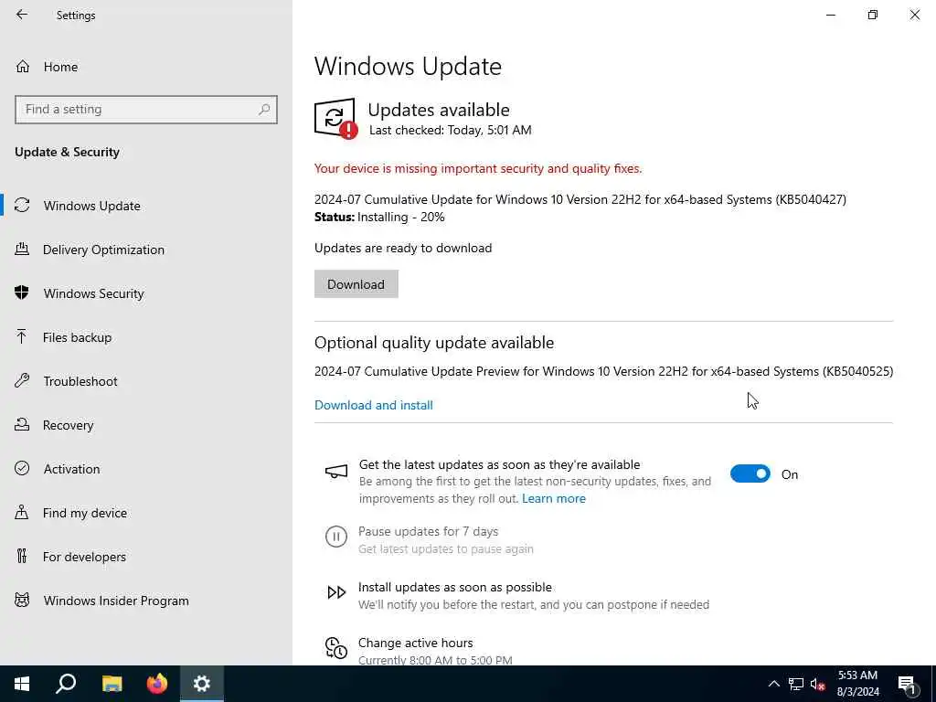Click the Recovery icon
This screenshot has height=702, width=936.
22,424
